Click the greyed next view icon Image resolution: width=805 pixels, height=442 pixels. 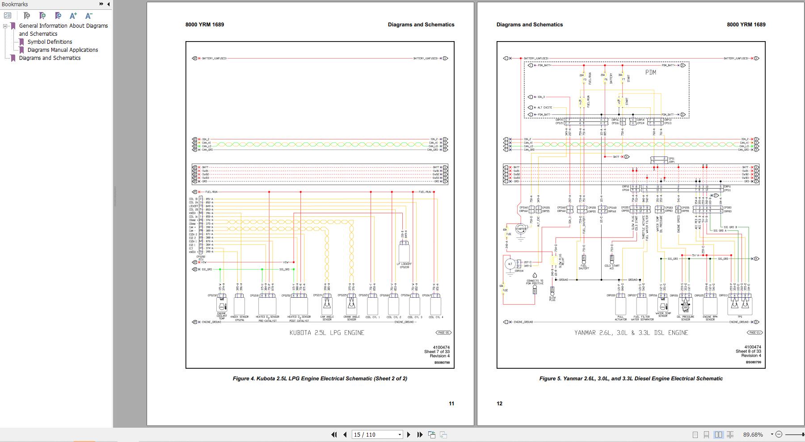pyautogui.click(x=443, y=434)
